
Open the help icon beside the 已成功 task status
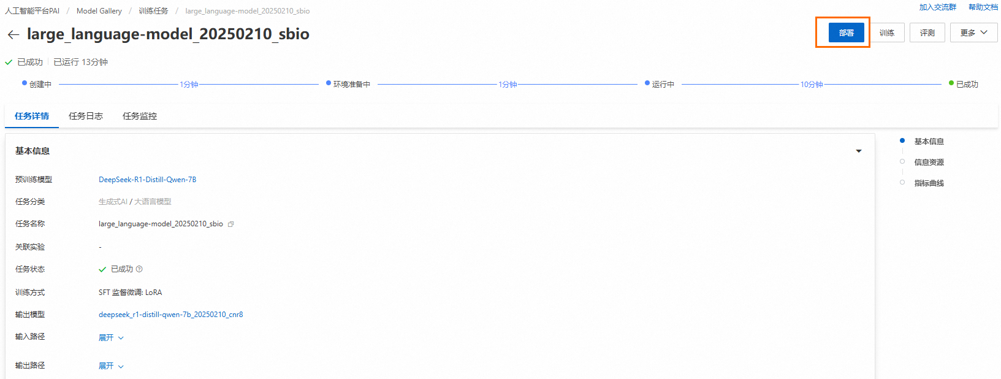pyautogui.click(x=139, y=269)
